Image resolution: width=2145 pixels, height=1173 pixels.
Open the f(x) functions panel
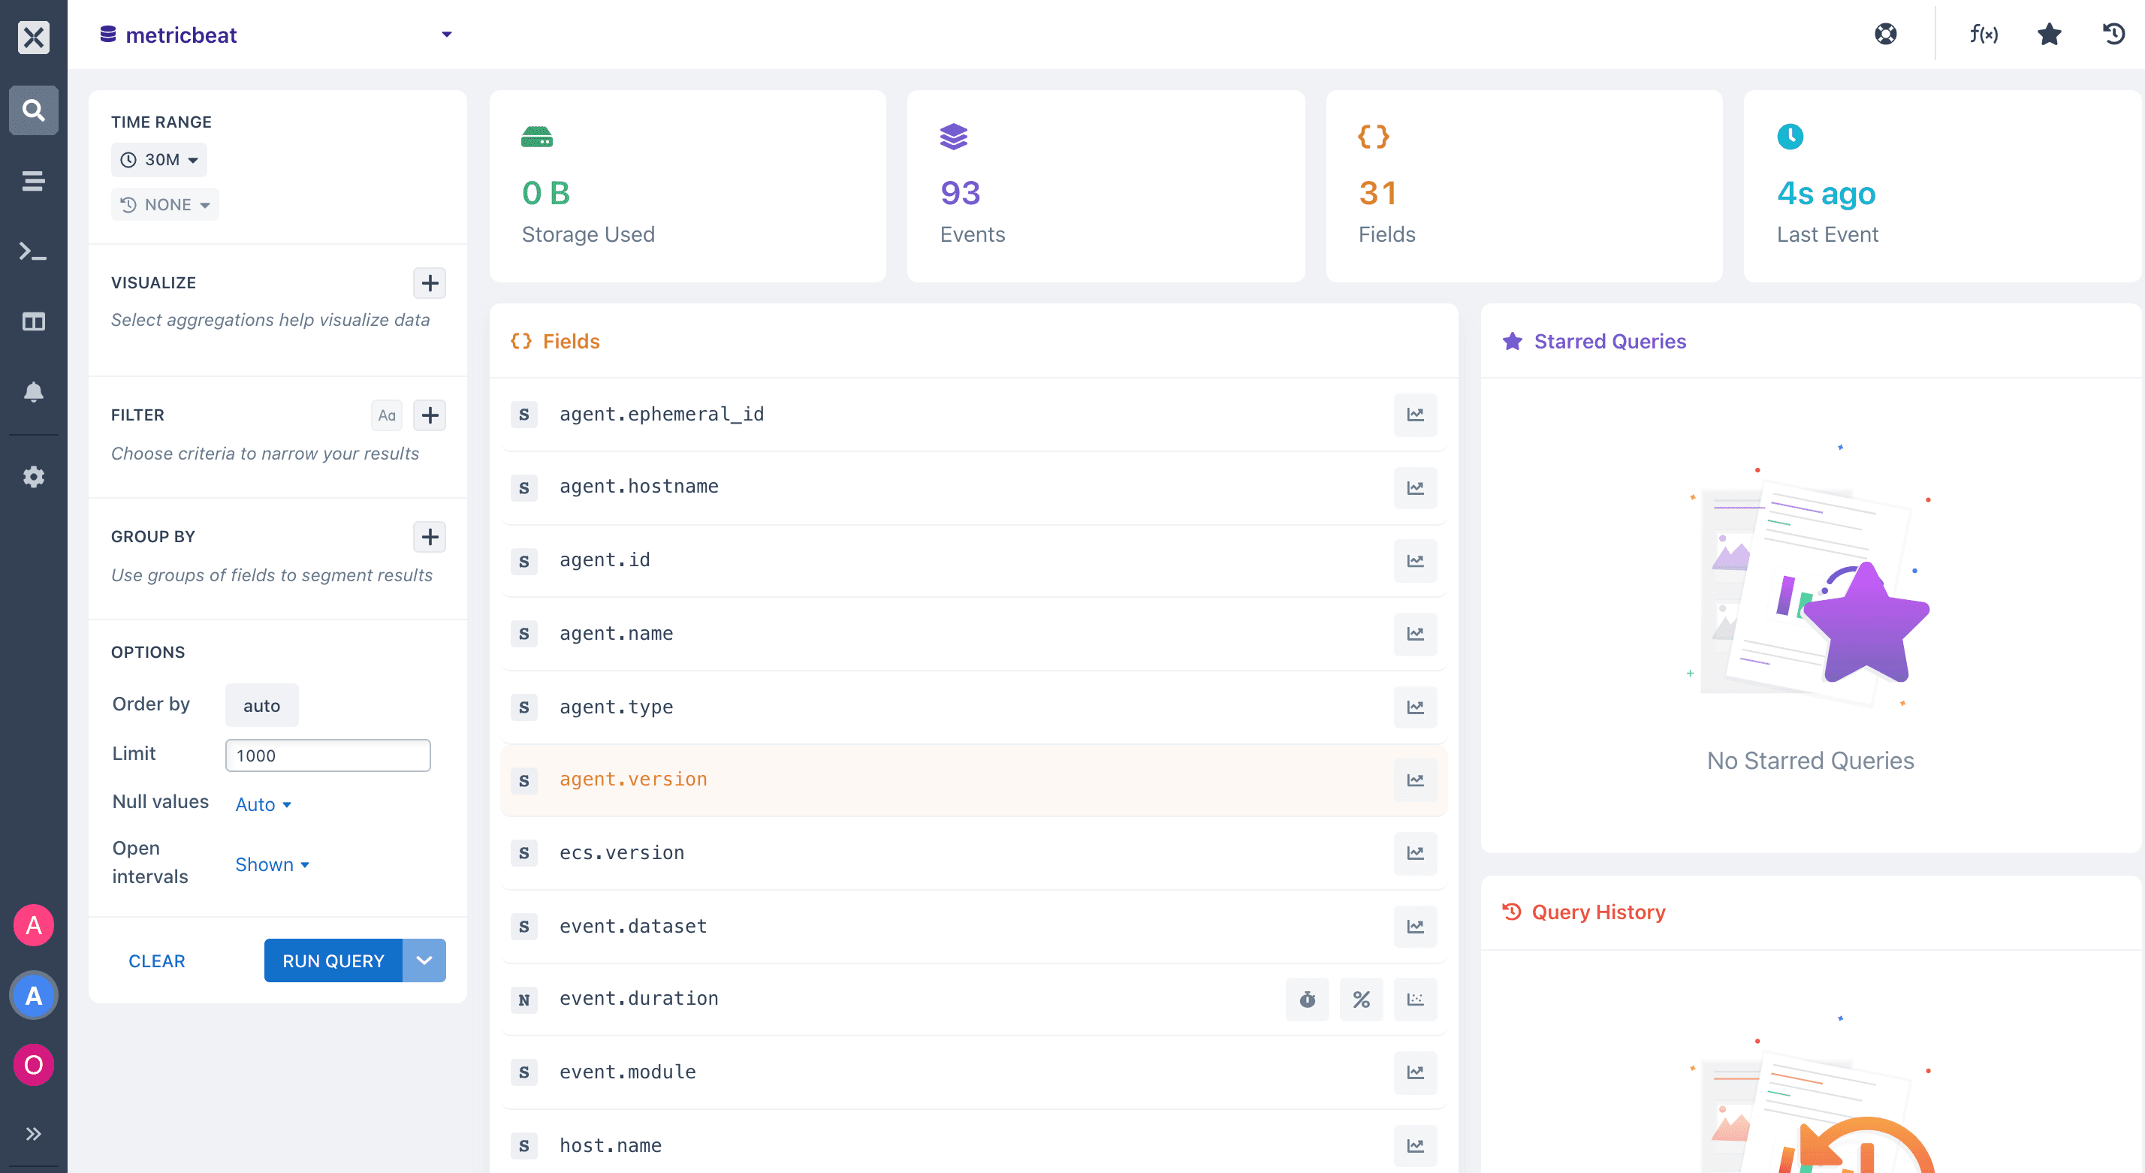coord(1984,34)
